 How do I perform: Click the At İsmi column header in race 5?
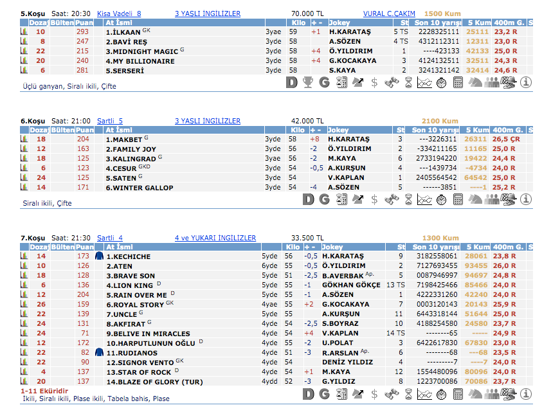click(x=119, y=22)
